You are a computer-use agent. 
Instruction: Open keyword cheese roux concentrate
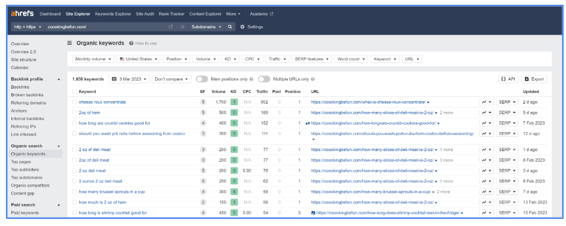[102, 102]
